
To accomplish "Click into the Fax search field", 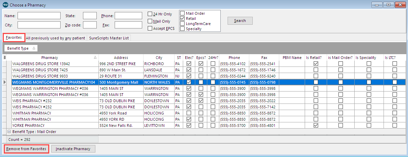I will coord(128,25).
